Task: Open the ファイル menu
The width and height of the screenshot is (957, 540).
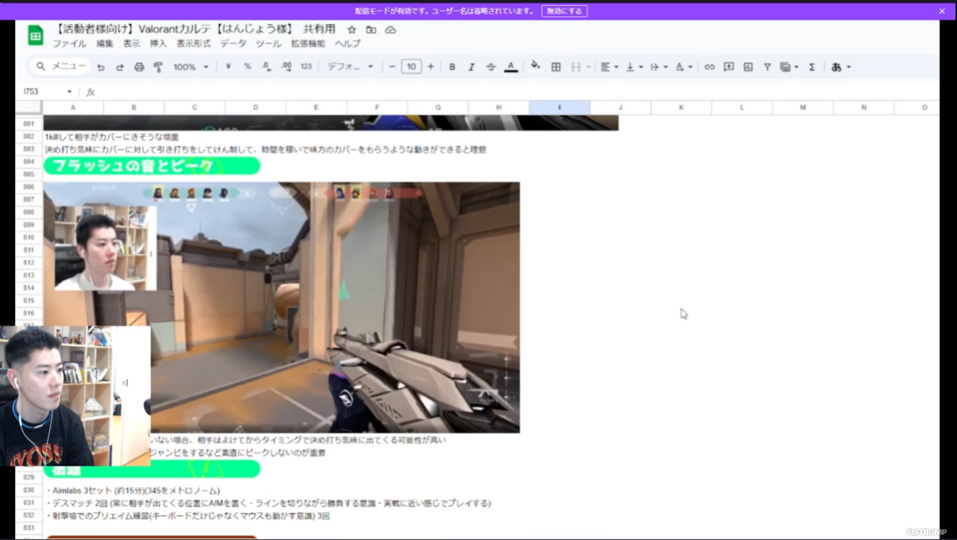Action: pos(69,44)
